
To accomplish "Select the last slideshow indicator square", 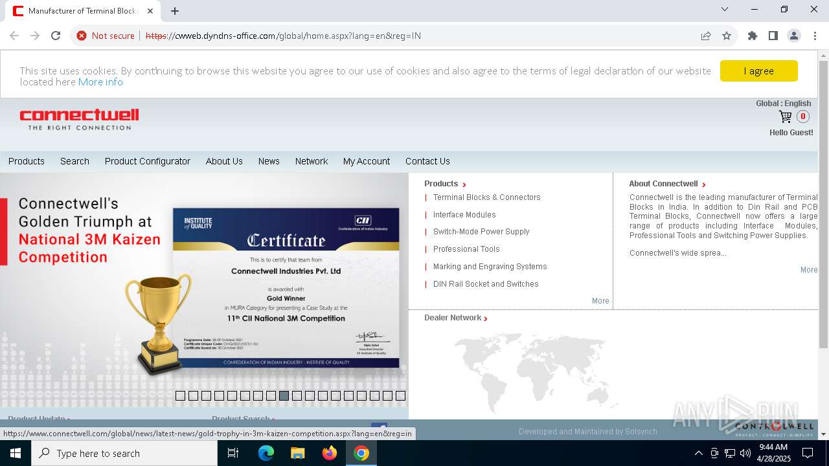I will point(400,395).
